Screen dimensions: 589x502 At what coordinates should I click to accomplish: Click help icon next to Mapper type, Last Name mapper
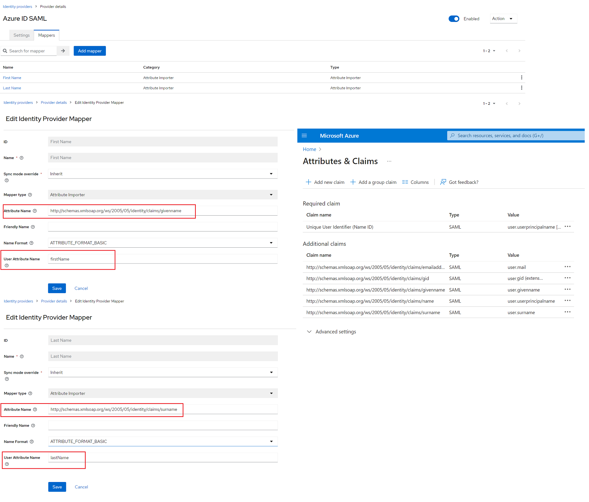[30, 393]
